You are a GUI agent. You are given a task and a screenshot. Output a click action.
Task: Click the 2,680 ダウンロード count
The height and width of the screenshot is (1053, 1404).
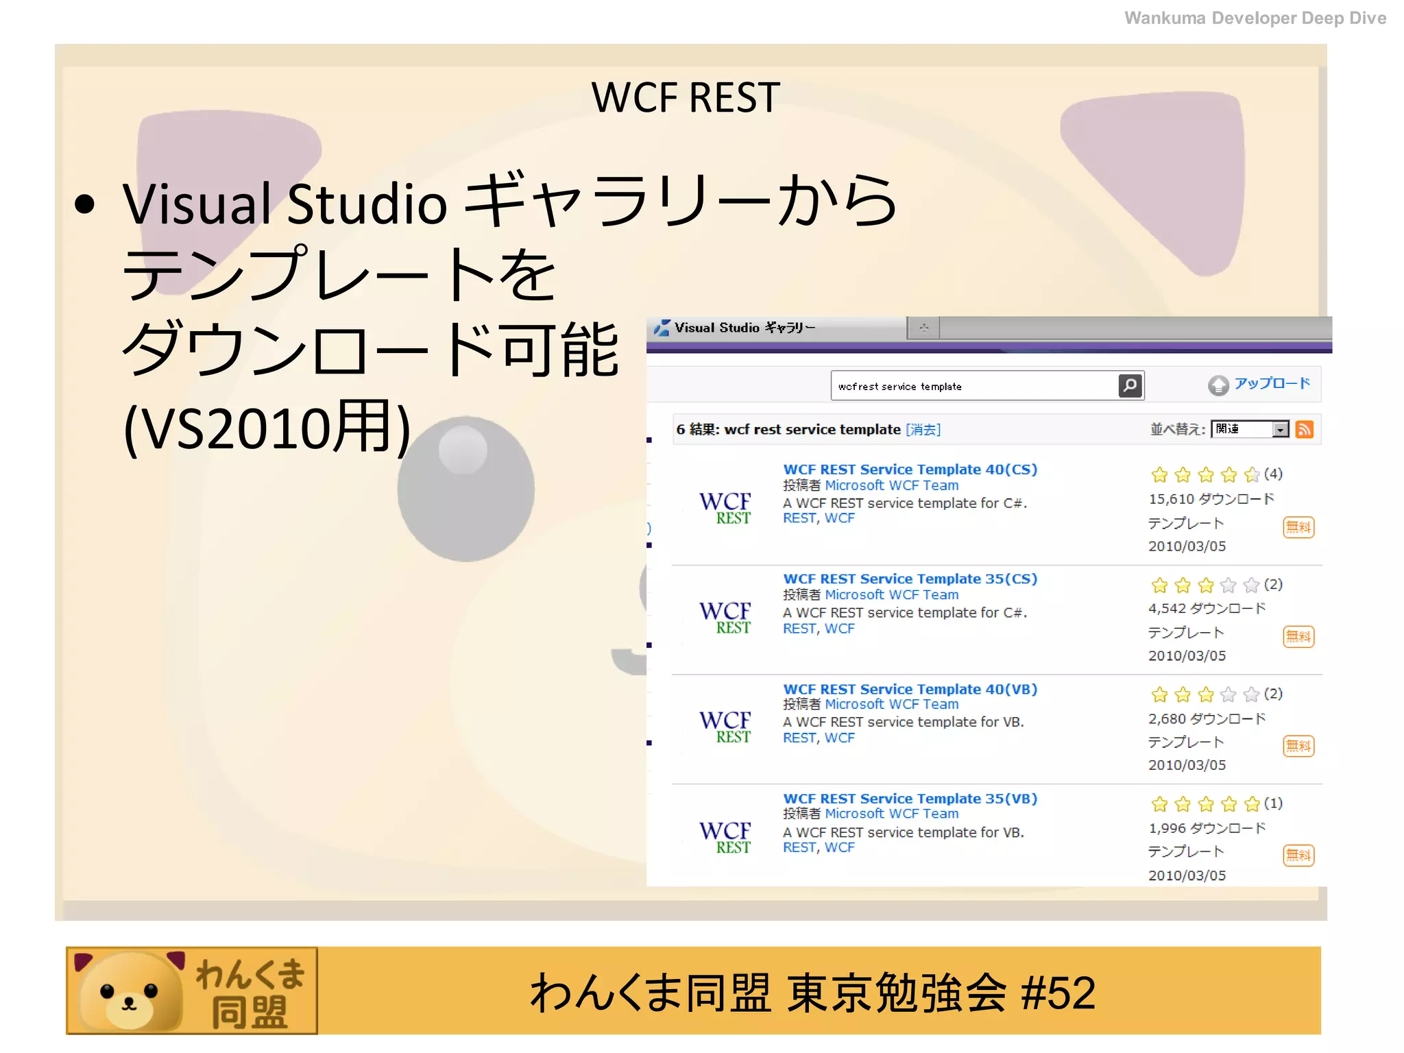click(x=1207, y=719)
